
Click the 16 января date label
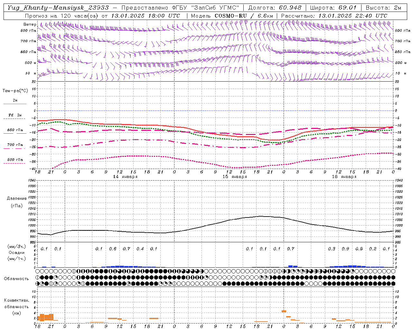(x=344, y=177)
